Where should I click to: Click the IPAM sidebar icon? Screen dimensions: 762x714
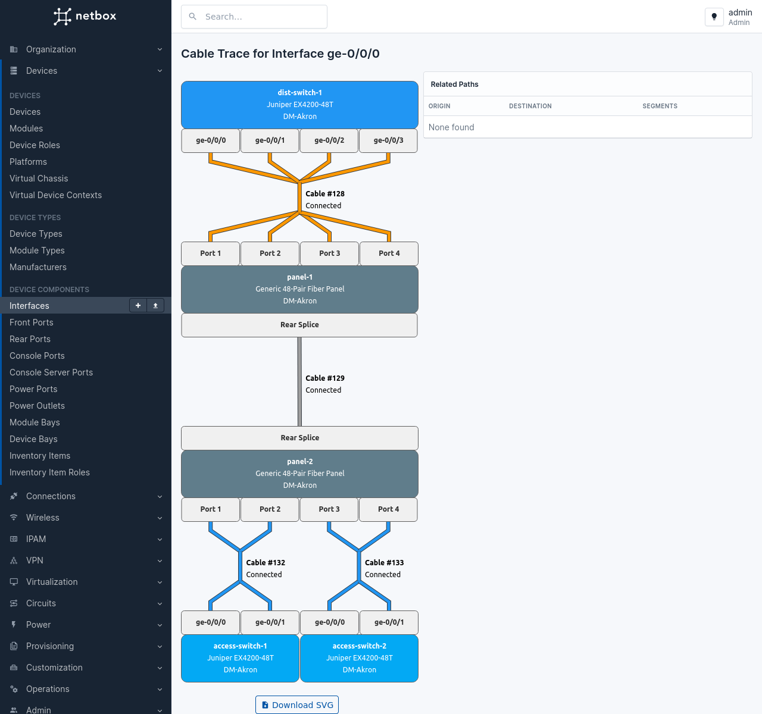[14, 539]
